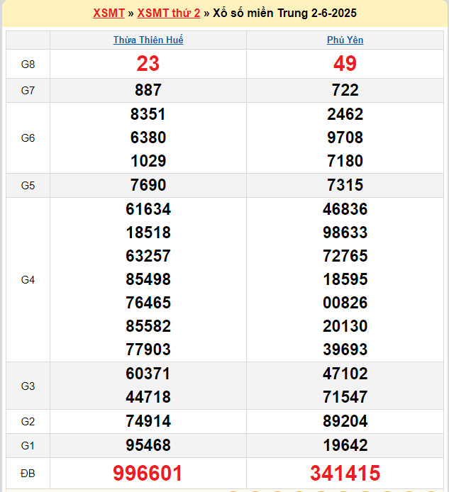
Task: Click the special prize number 996601
Action: click(x=148, y=473)
